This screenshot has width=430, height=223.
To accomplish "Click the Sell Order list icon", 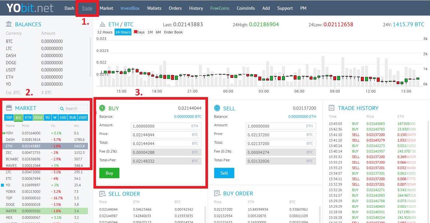I will pyautogui.click(x=103, y=194).
